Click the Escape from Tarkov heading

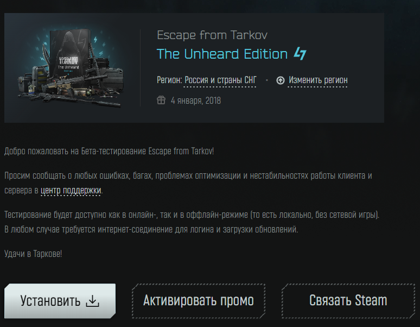click(x=212, y=35)
